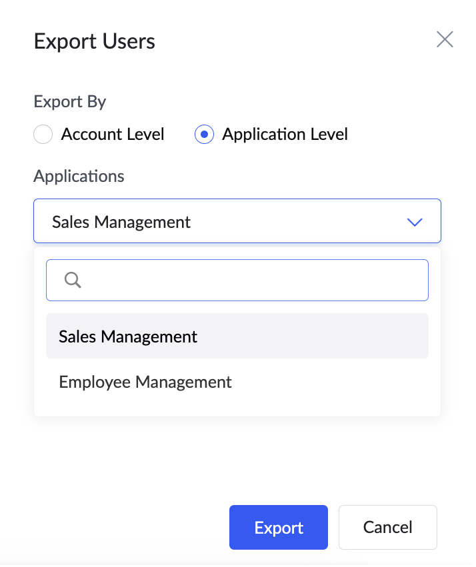
Task: Click the "Export By" section label
Action: 70,102
